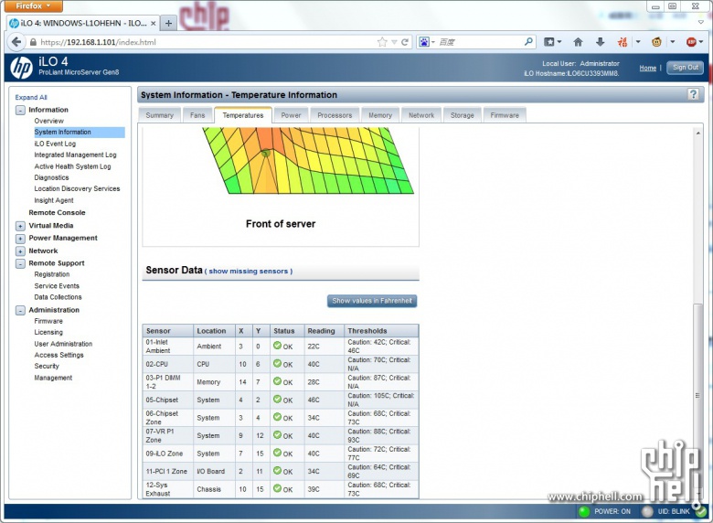Open Active Health System Log
Screen dimensions: 713x523
coord(73,166)
